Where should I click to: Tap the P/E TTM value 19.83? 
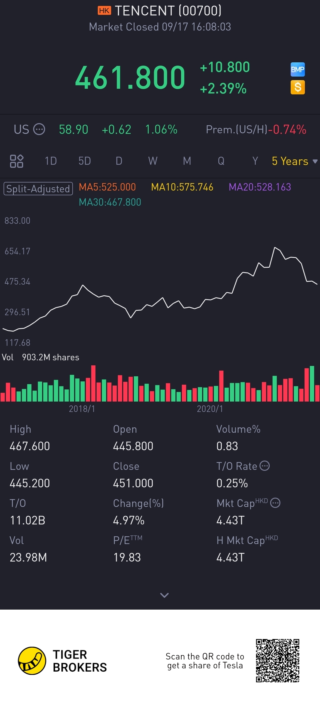click(x=127, y=557)
